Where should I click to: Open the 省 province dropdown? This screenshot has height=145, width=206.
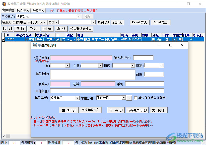[67, 65]
